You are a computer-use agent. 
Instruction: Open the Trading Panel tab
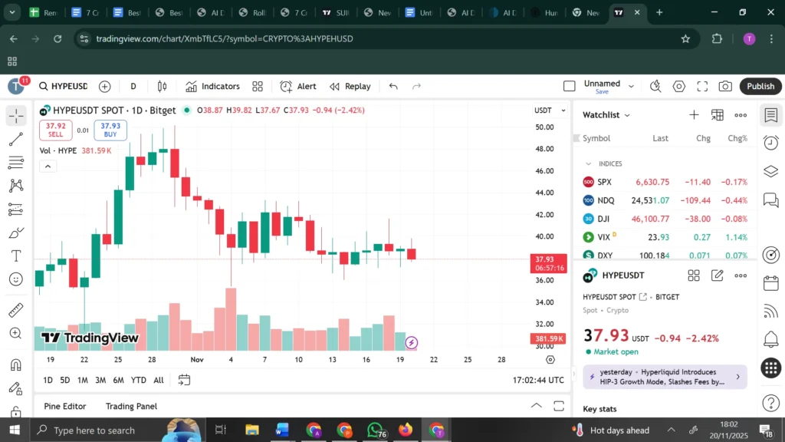131,406
